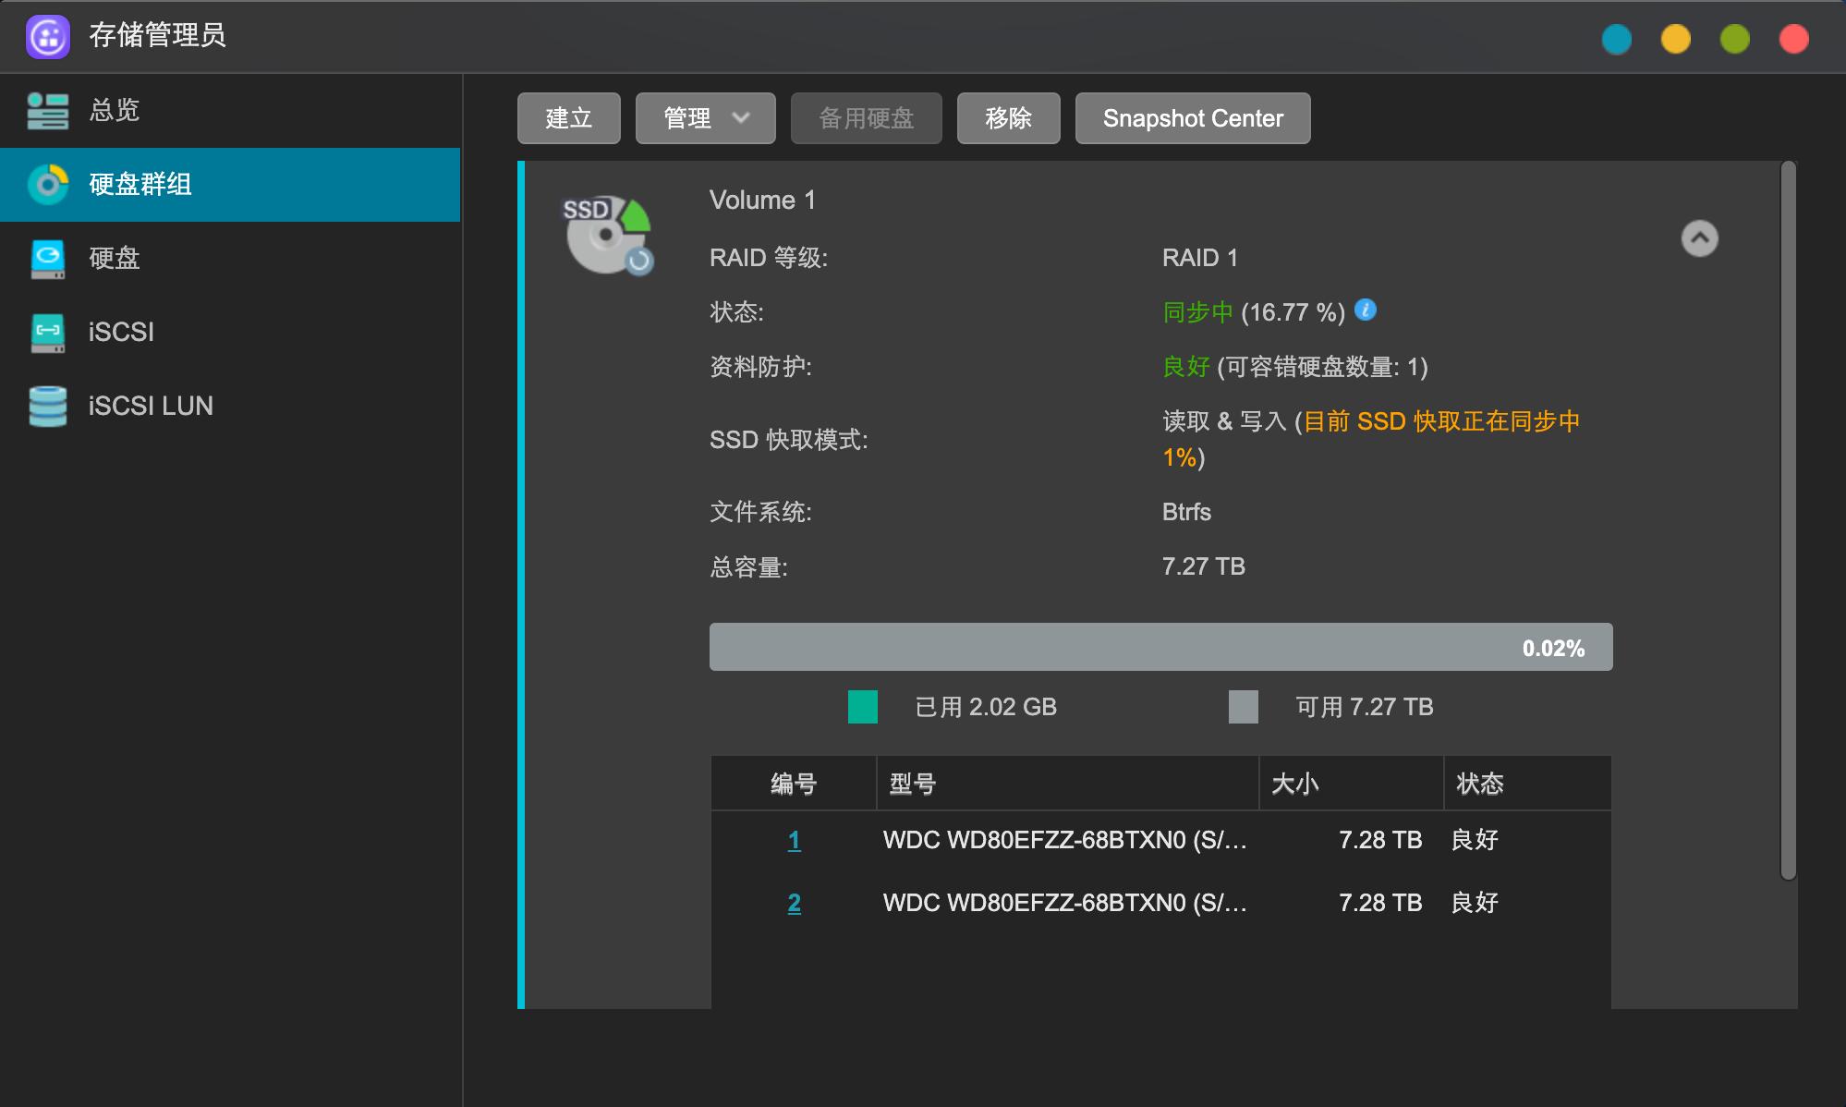
Task: Select the iSCSI LUN icon
Action: 48,407
